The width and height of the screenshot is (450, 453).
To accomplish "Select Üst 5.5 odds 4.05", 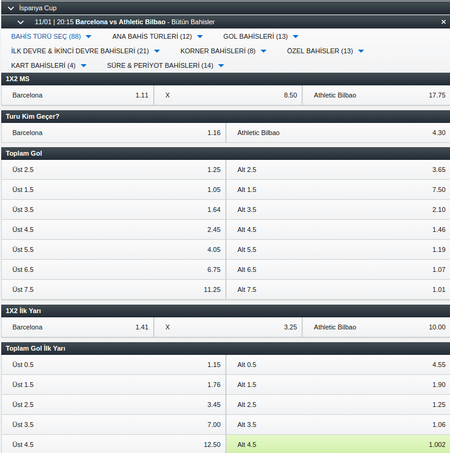I will [113, 250].
